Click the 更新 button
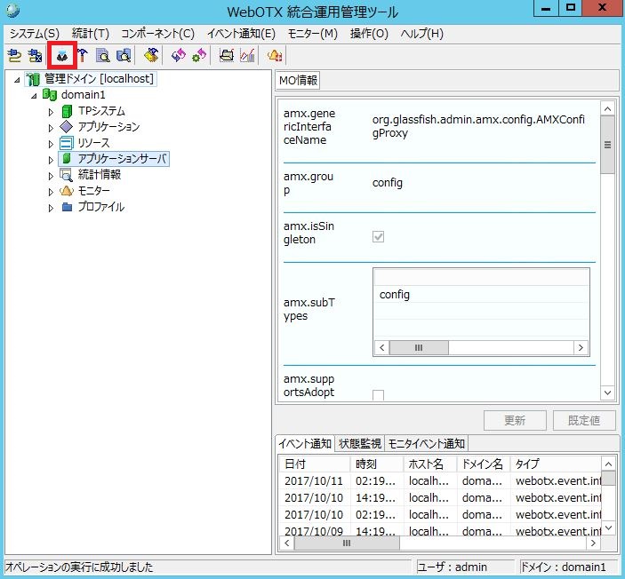Image resolution: width=625 pixels, height=579 pixels. 515,420
